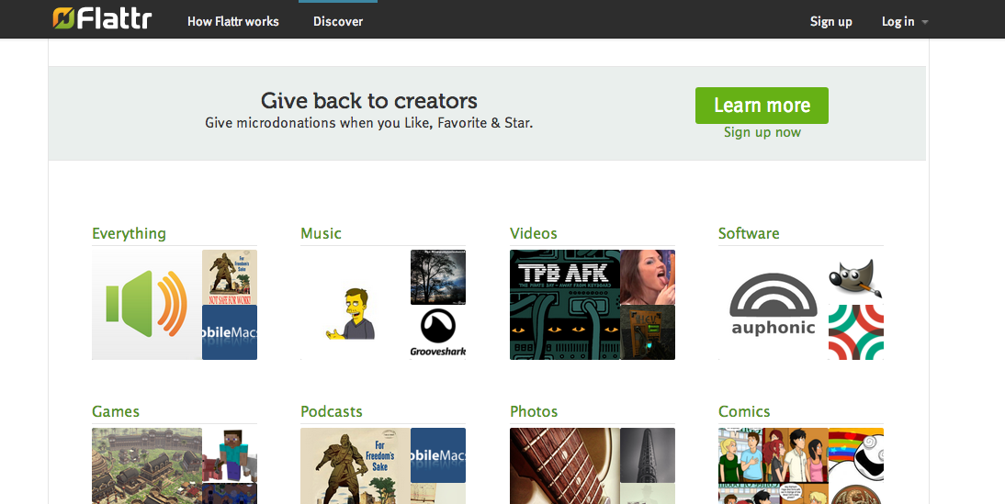Follow the Sign up now link
This screenshot has width=1005, height=504.
click(x=762, y=132)
